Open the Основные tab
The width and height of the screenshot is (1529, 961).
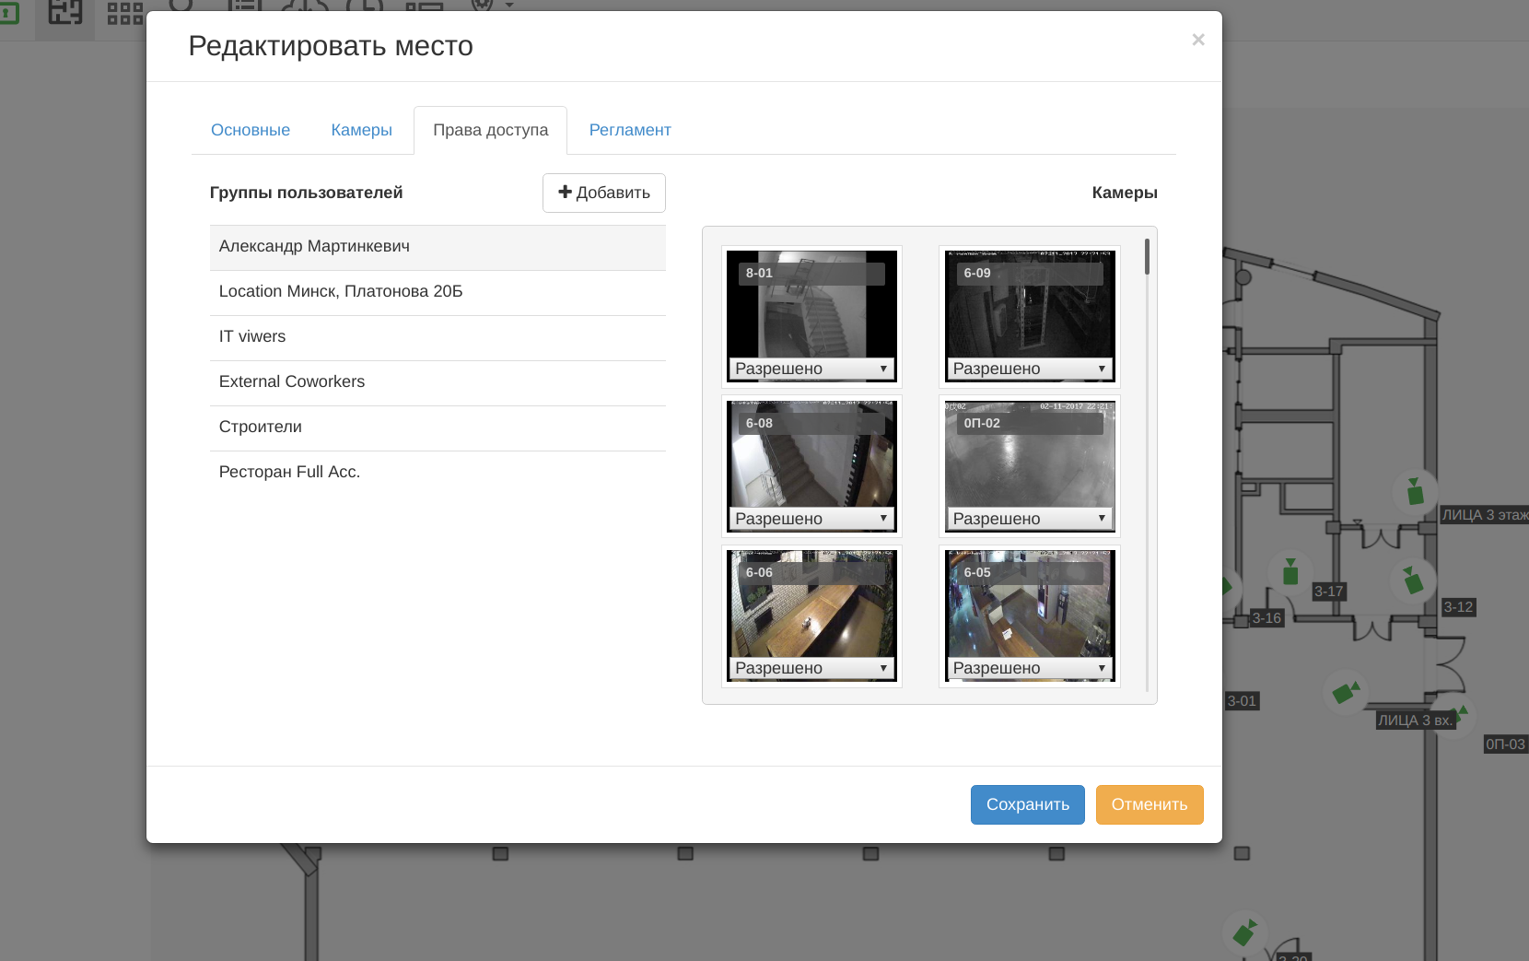tap(251, 130)
